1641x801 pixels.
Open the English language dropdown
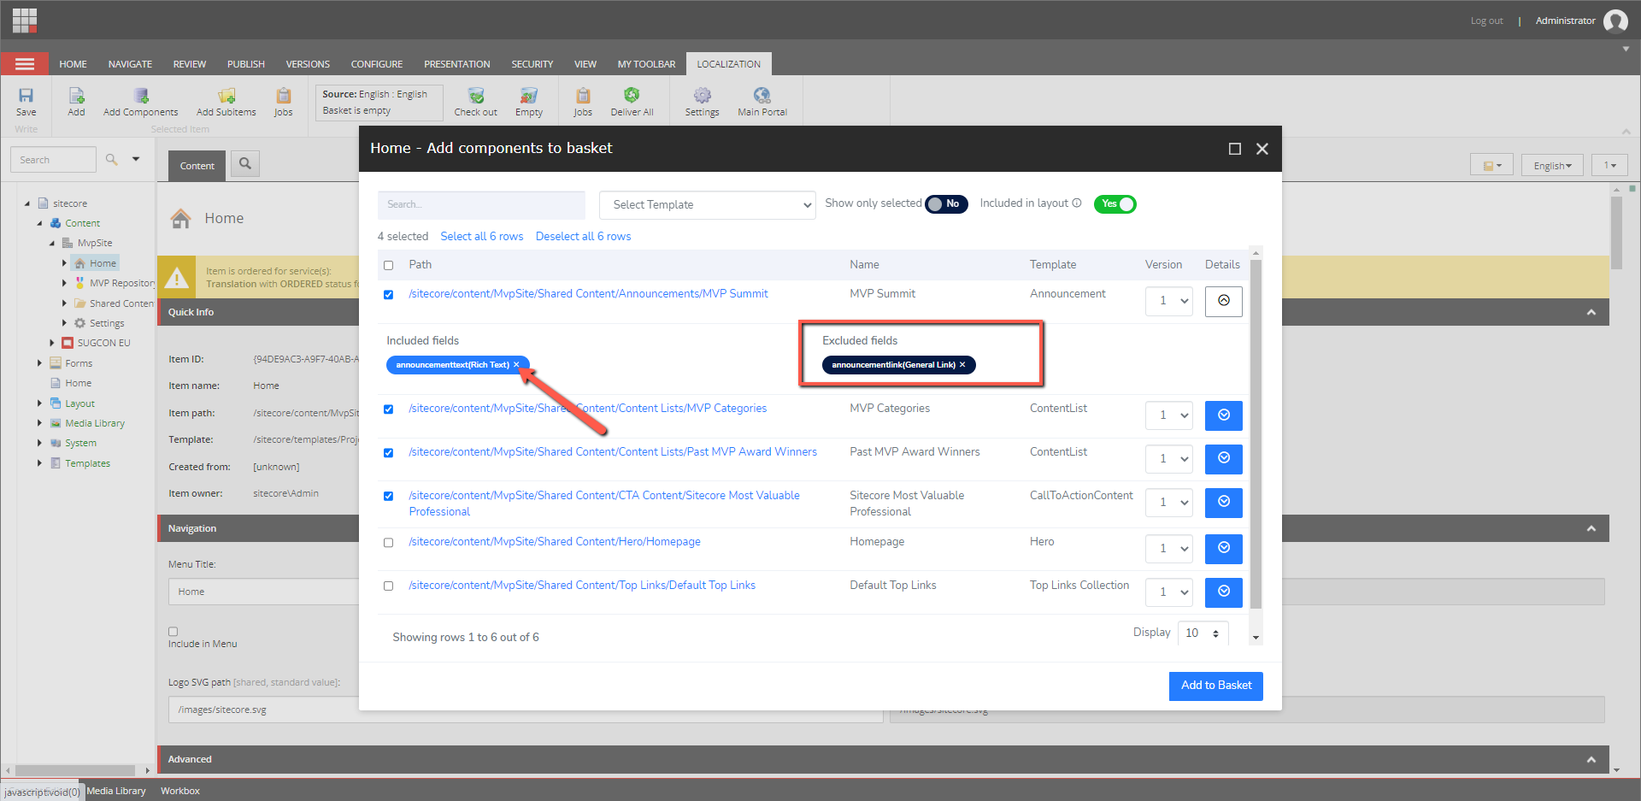[x=1552, y=165]
